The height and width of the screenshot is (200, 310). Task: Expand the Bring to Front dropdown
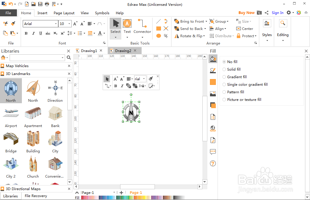(206, 21)
